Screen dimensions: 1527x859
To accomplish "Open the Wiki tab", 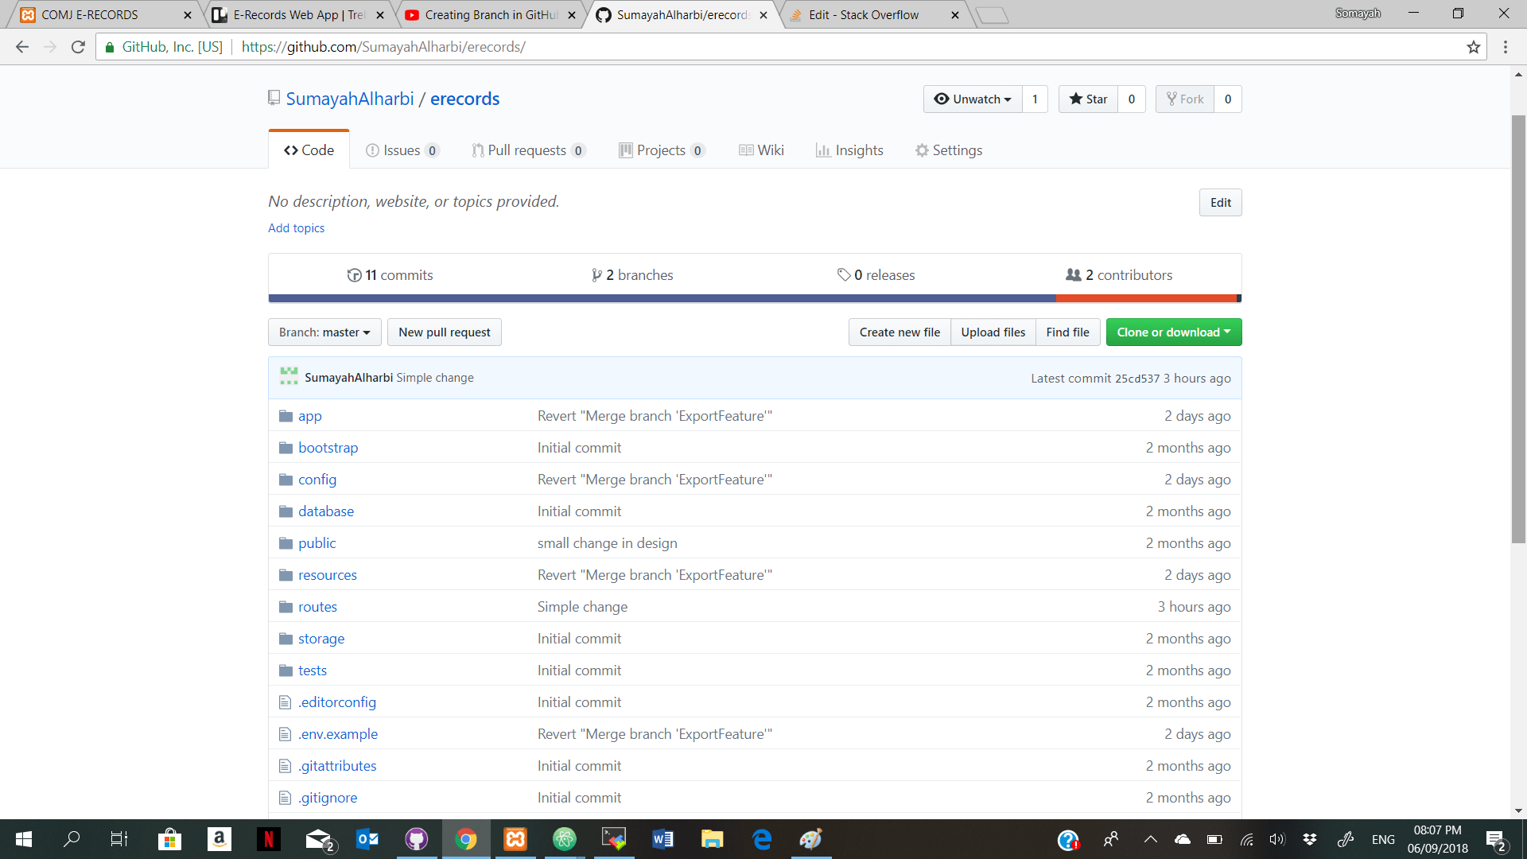I will coord(762,150).
